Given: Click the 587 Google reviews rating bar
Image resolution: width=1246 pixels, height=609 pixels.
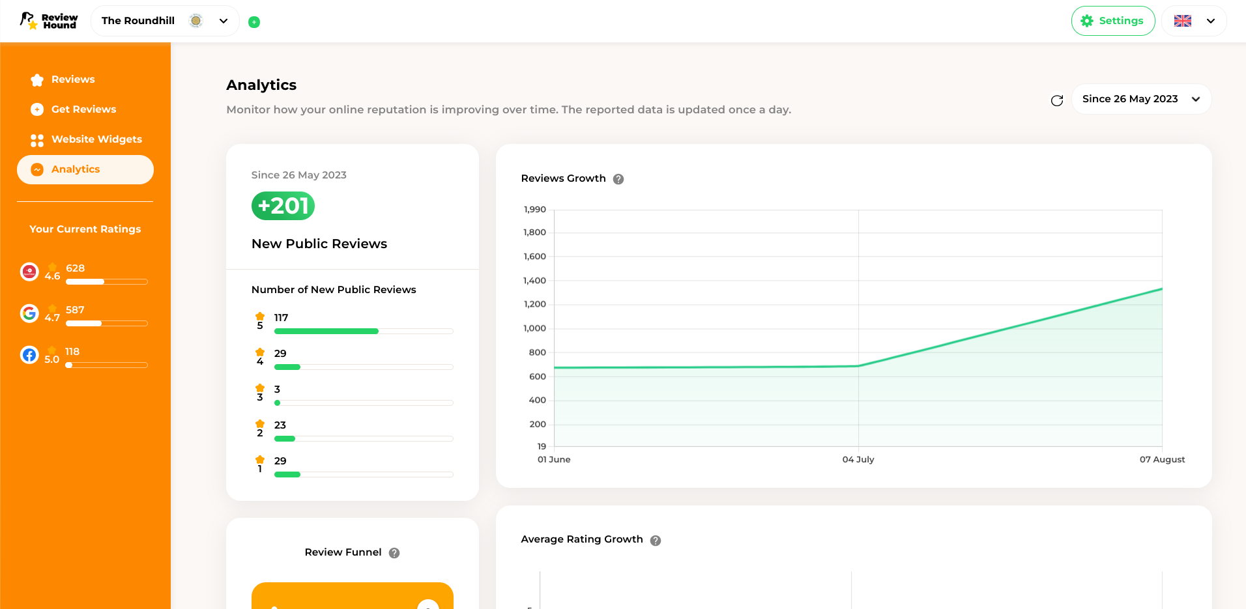Looking at the screenshot, I should (x=107, y=324).
